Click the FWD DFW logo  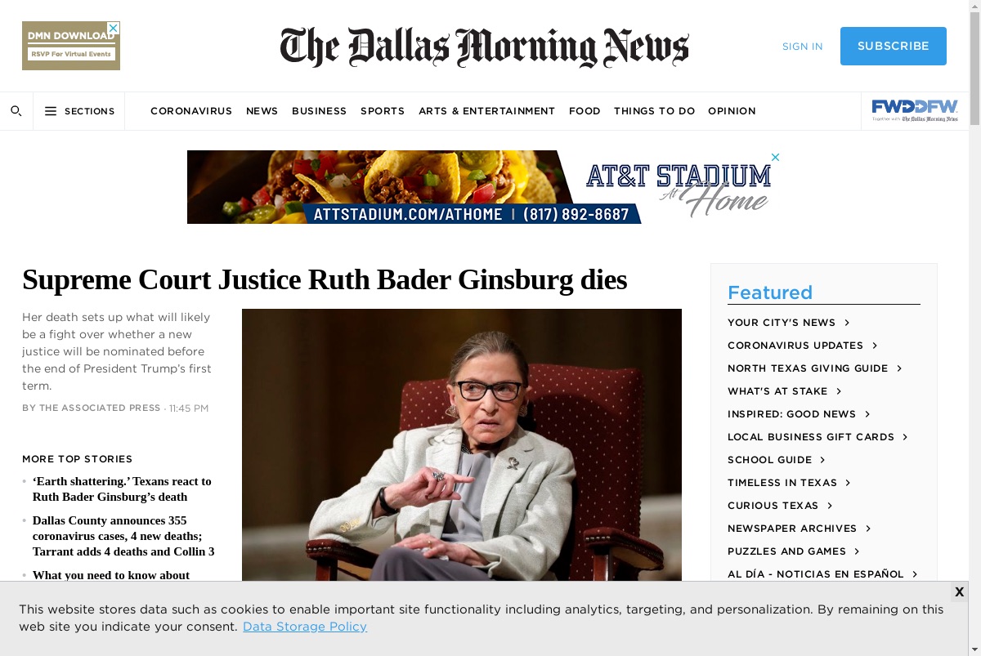click(915, 111)
